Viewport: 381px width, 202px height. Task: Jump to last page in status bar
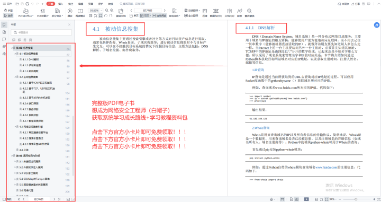(x=59, y=199)
